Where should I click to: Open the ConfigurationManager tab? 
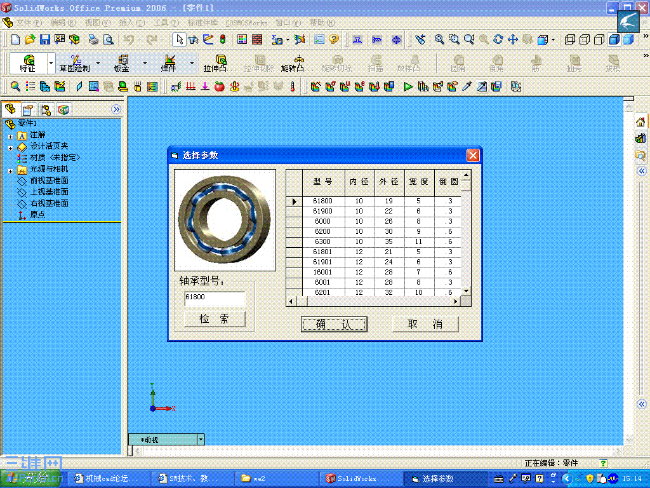pyautogui.click(x=46, y=109)
